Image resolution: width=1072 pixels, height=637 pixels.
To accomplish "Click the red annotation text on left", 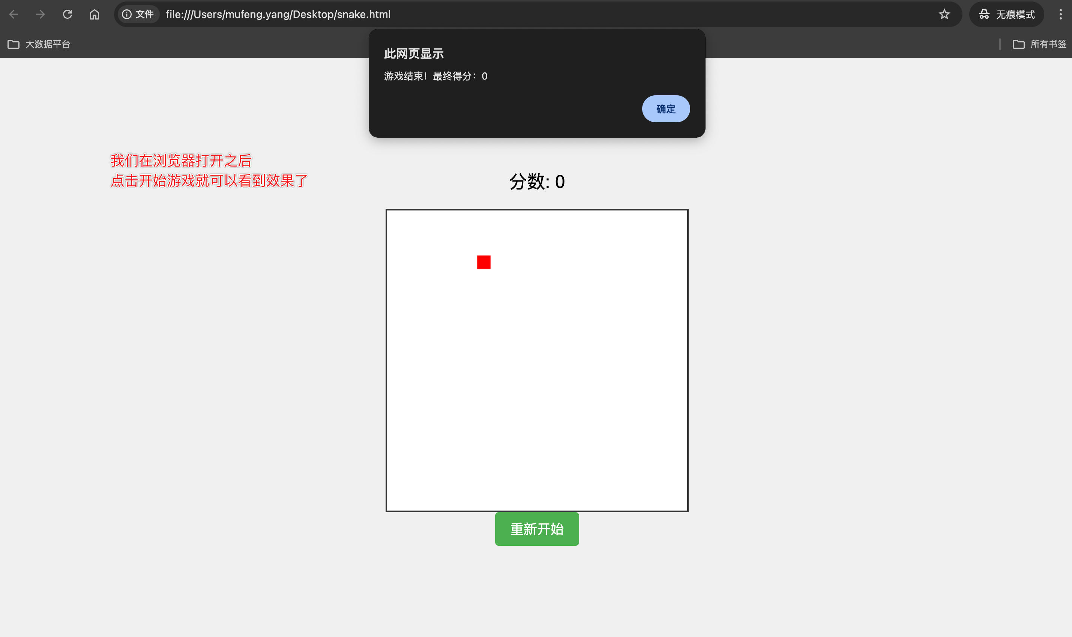I will coord(209,171).
